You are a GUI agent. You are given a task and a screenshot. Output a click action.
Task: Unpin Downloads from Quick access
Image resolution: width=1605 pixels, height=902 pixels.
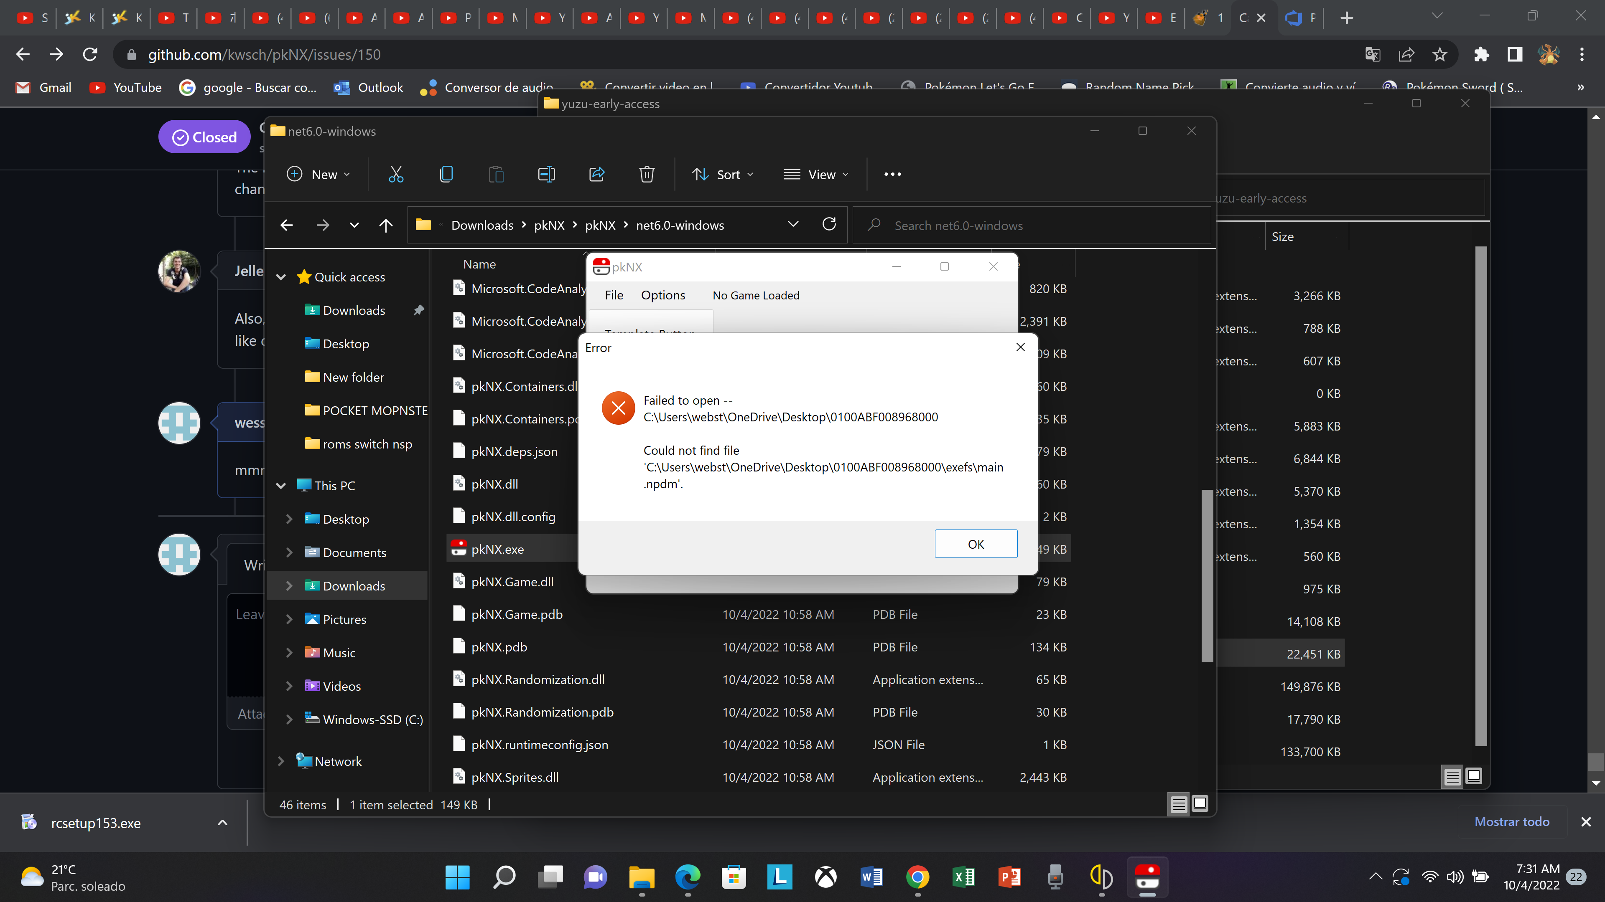[x=419, y=310]
